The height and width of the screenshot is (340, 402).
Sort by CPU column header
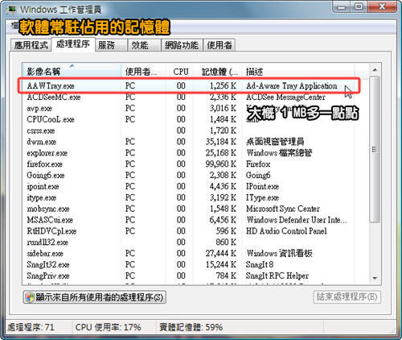pos(179,72)
